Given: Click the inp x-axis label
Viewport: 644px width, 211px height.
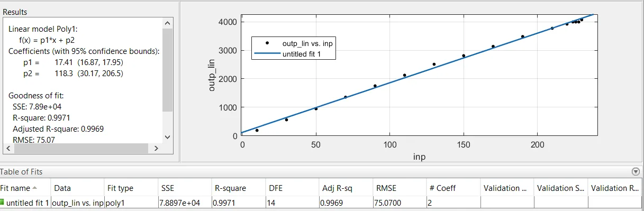Looking at the screenshot, I should tap(419, 157).
